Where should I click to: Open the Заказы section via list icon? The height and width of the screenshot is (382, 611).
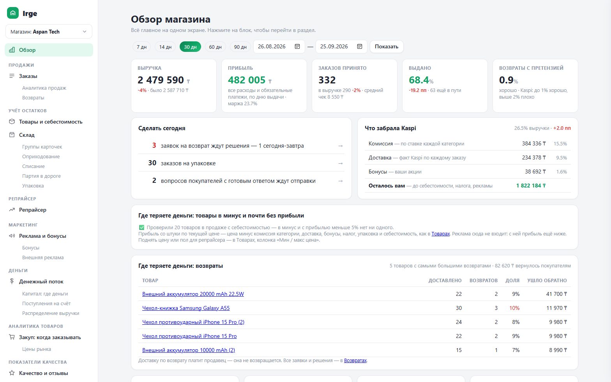pos(12,76)
